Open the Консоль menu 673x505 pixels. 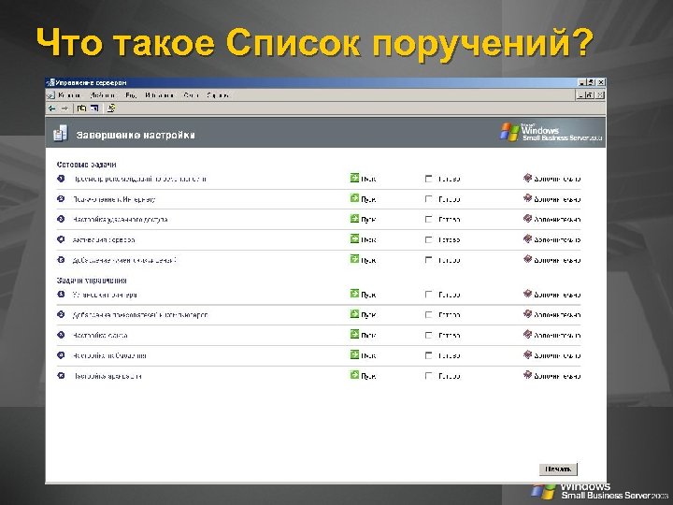[69, 94]
